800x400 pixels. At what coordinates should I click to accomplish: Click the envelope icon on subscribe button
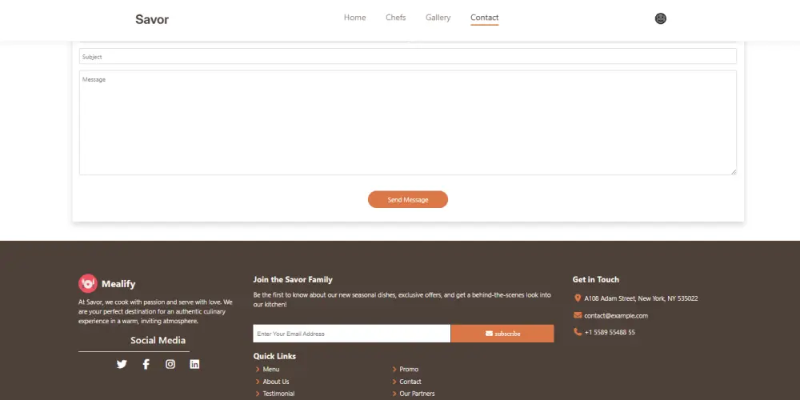pyautogui.click(x=489, y=334)
